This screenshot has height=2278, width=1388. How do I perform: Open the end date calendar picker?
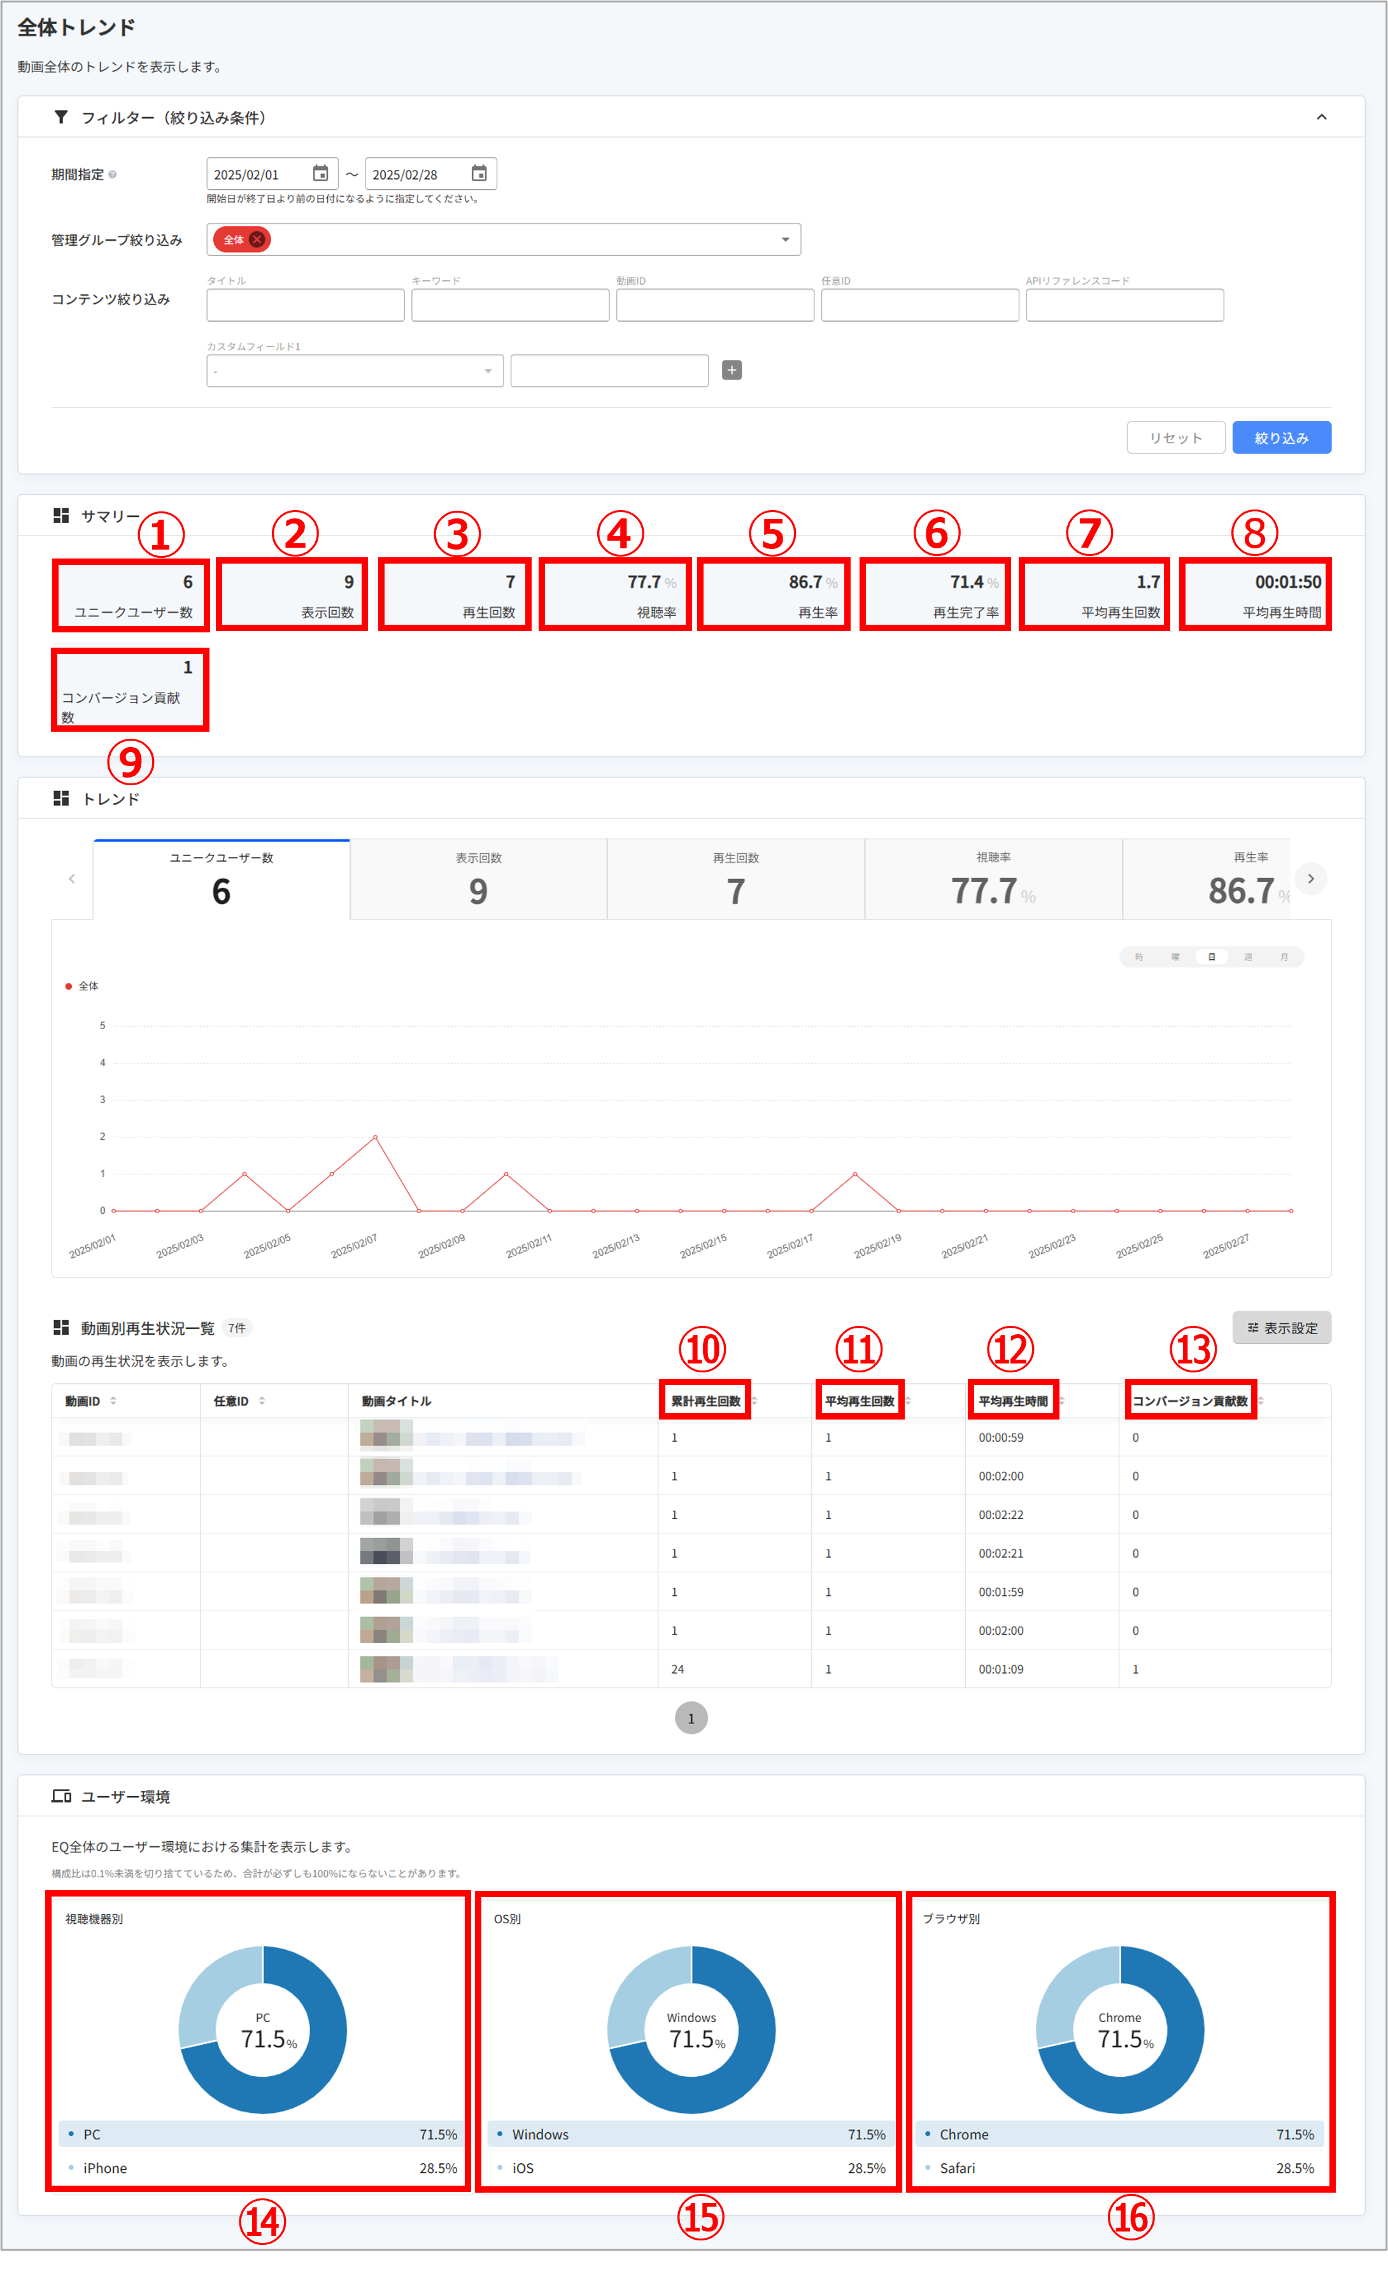coord(479,174)
